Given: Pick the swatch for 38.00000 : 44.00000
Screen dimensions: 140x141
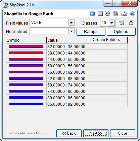Looking at the screenshot, I should [x=26, y=53].
